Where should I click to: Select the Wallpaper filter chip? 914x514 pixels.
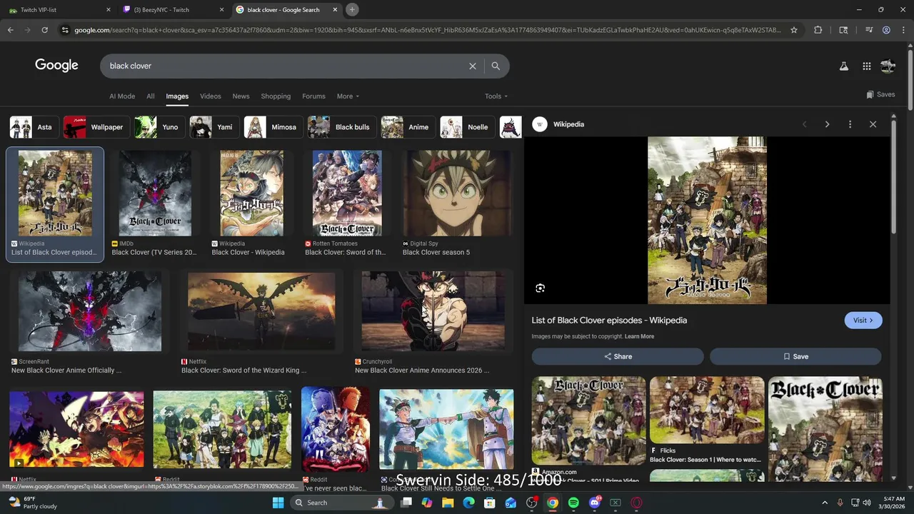pyautogui.click(x=96, y=127)
